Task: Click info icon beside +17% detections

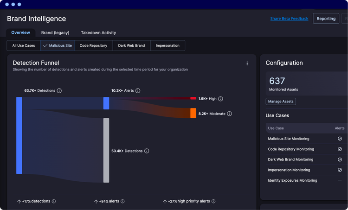Action: [x=54, y=201]
